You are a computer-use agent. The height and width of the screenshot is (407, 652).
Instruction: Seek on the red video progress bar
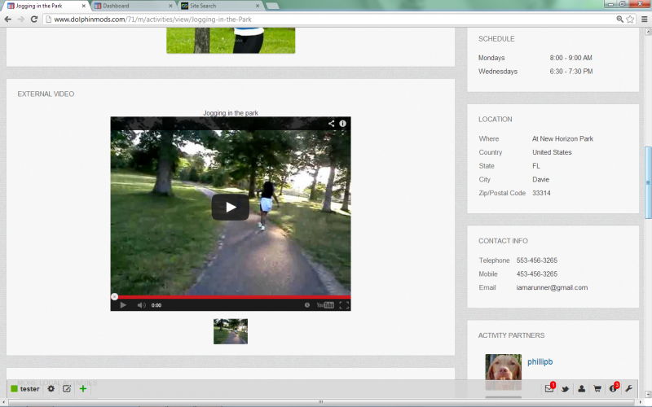tap(231, 297)
